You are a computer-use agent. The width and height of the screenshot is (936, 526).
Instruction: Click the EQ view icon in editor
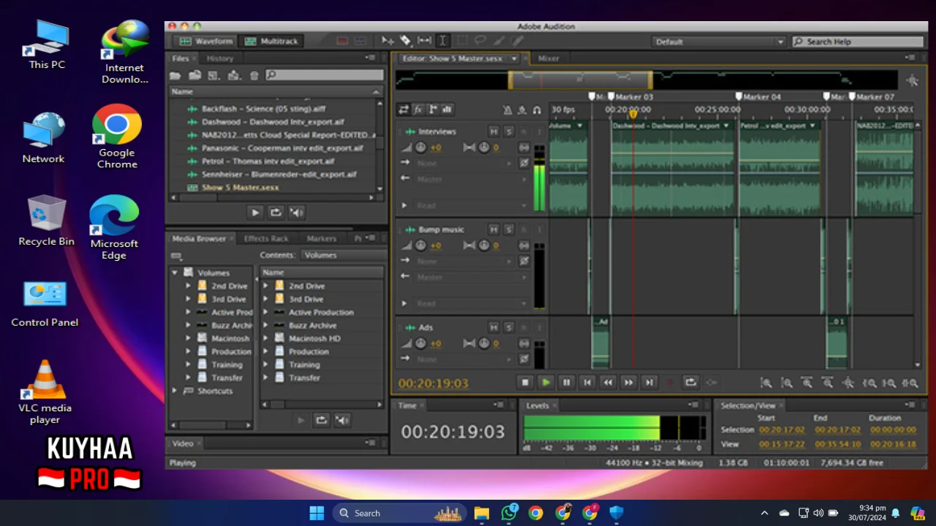pyautogui.click(x=447, y=110)
